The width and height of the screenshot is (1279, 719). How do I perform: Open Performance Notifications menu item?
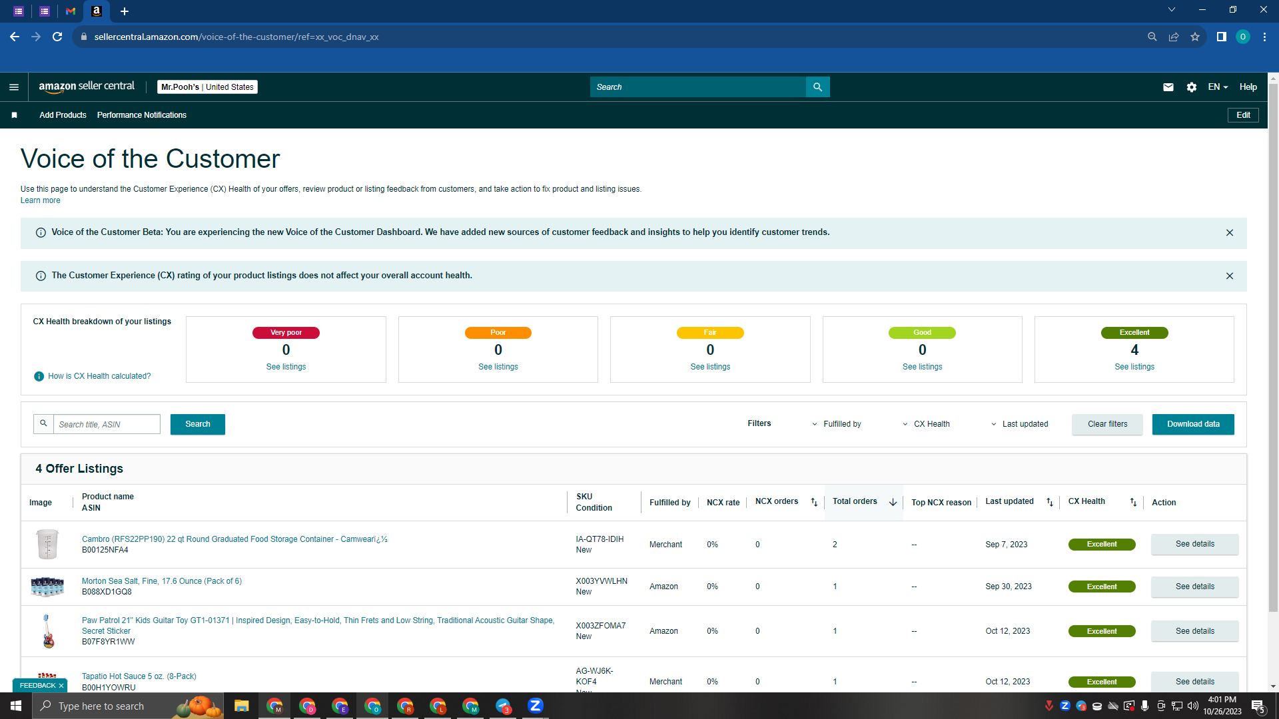[142, 115]
